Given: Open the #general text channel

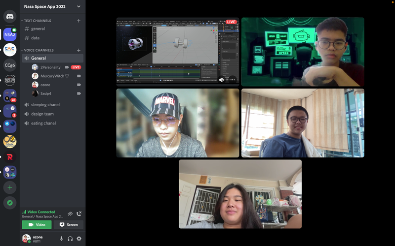Looking at the screenshot, I should pos(38,29).
